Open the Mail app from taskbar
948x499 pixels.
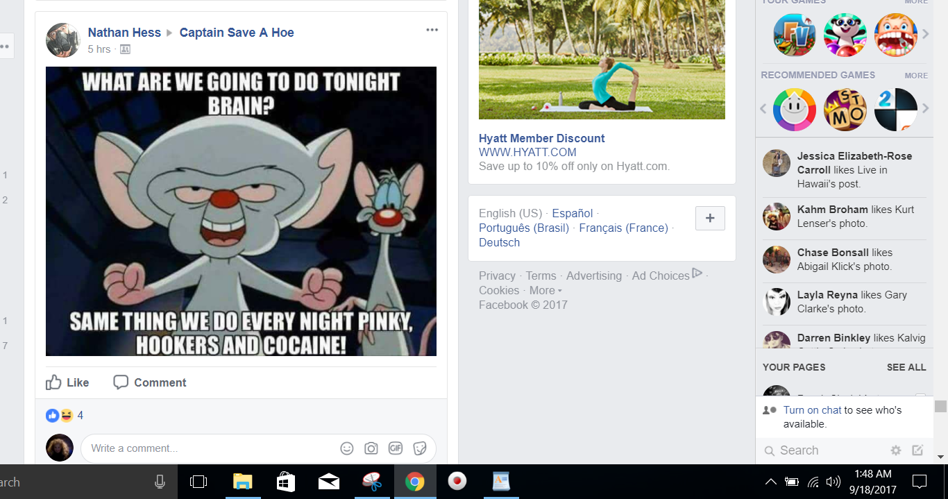click(x=329, y=482)
